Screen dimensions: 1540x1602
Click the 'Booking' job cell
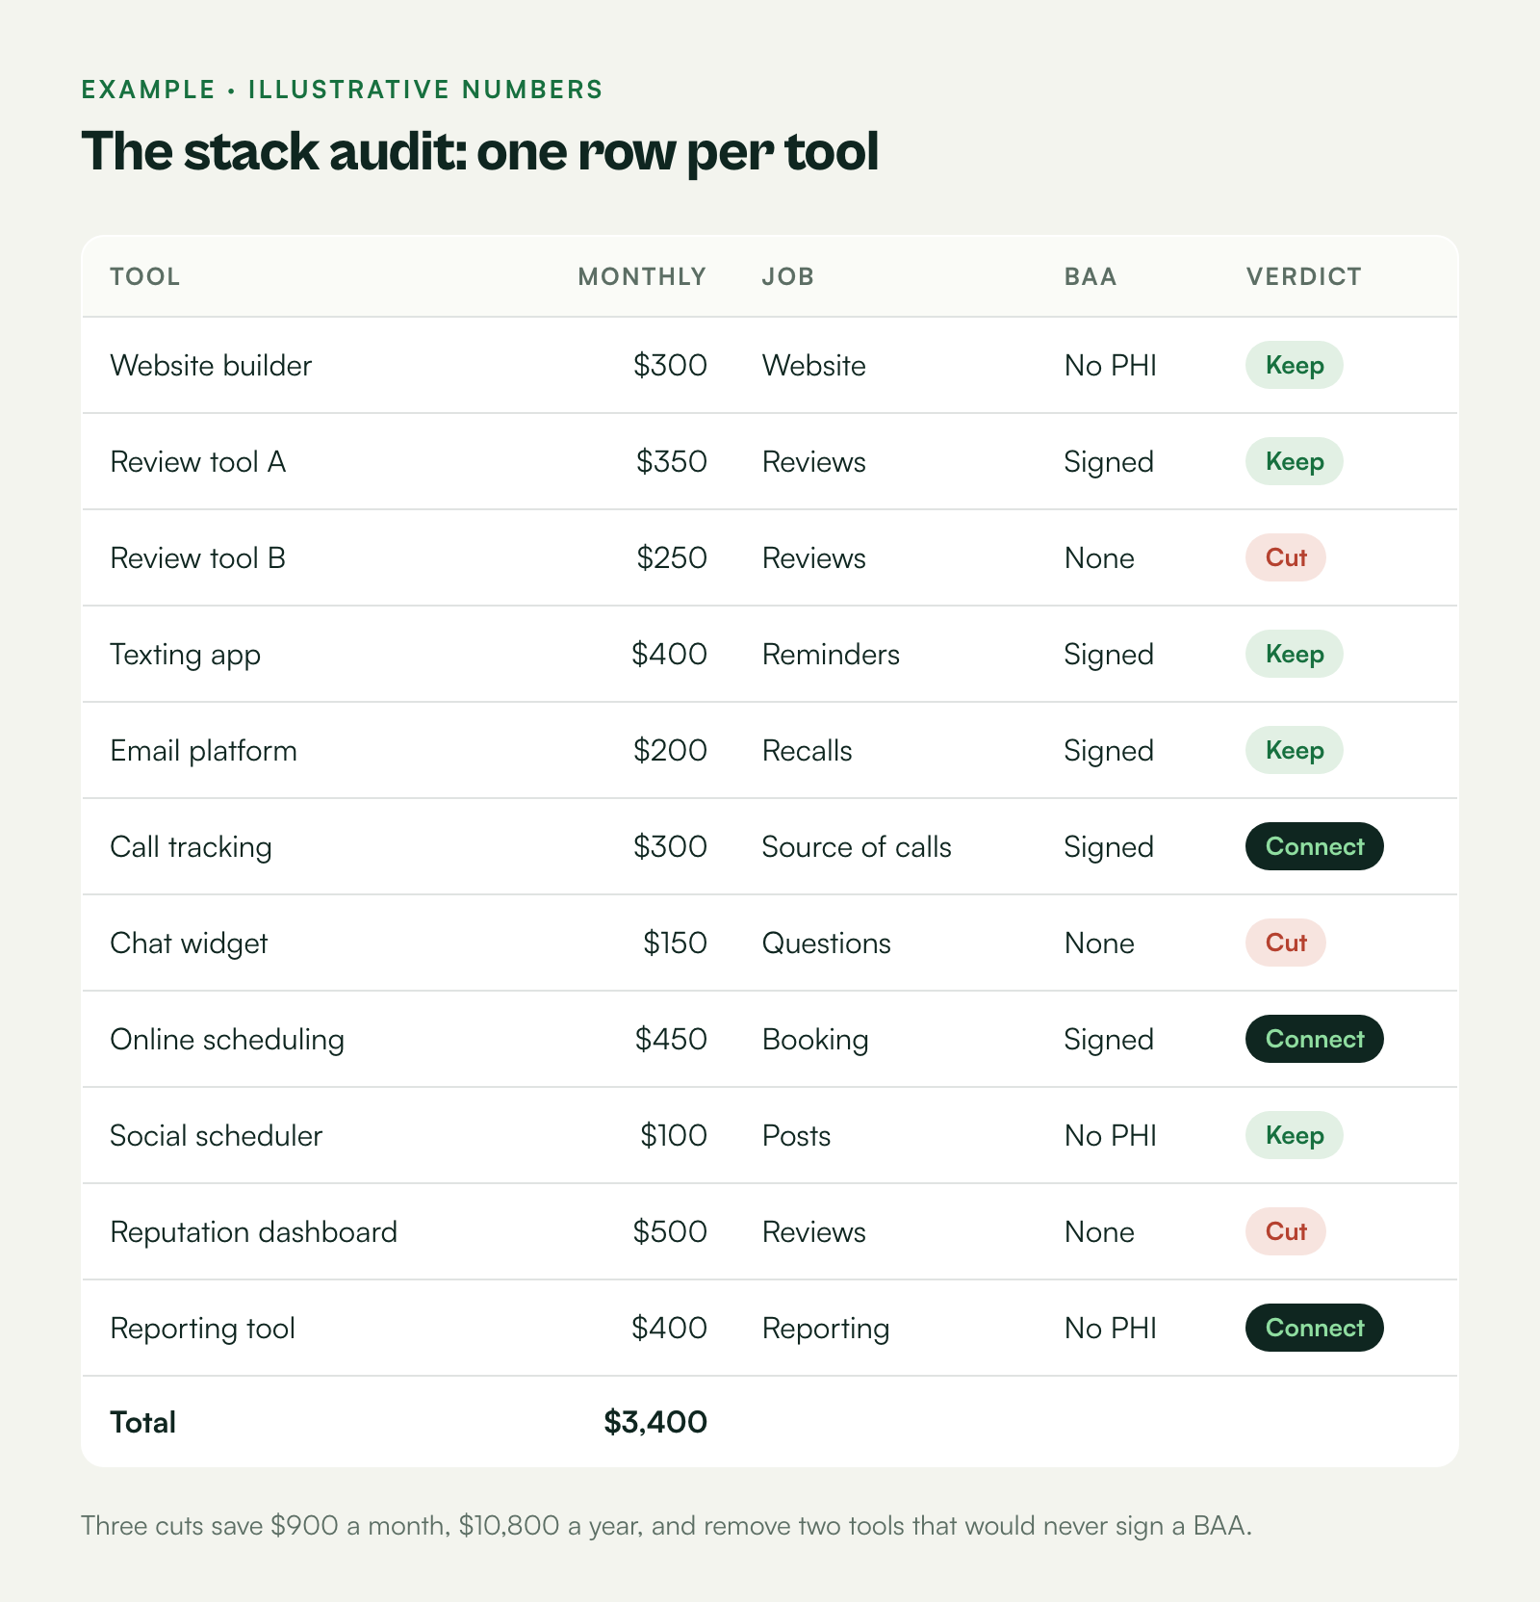point(815,1040)
